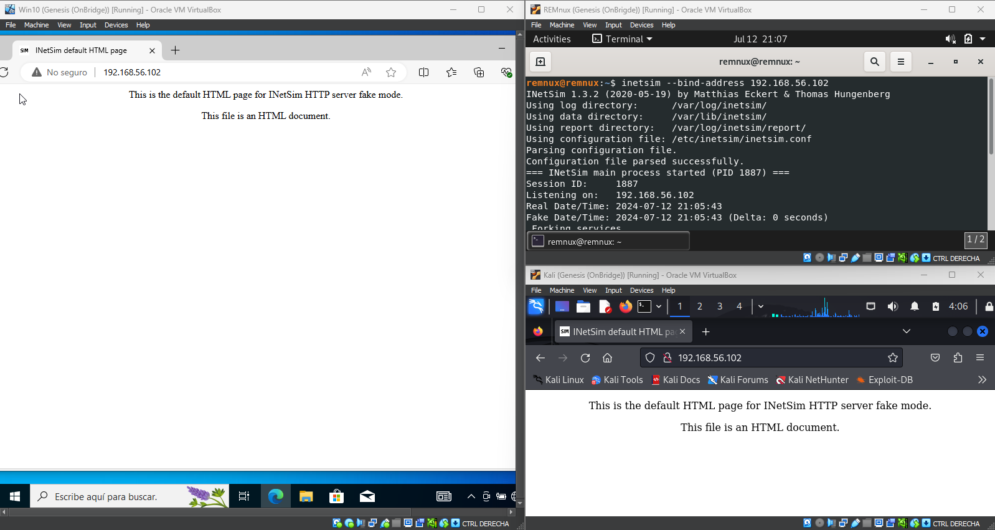Open Input menu in REMnux VirtualBox window
This screenshot has width=995, height=530.
point(613,25)
